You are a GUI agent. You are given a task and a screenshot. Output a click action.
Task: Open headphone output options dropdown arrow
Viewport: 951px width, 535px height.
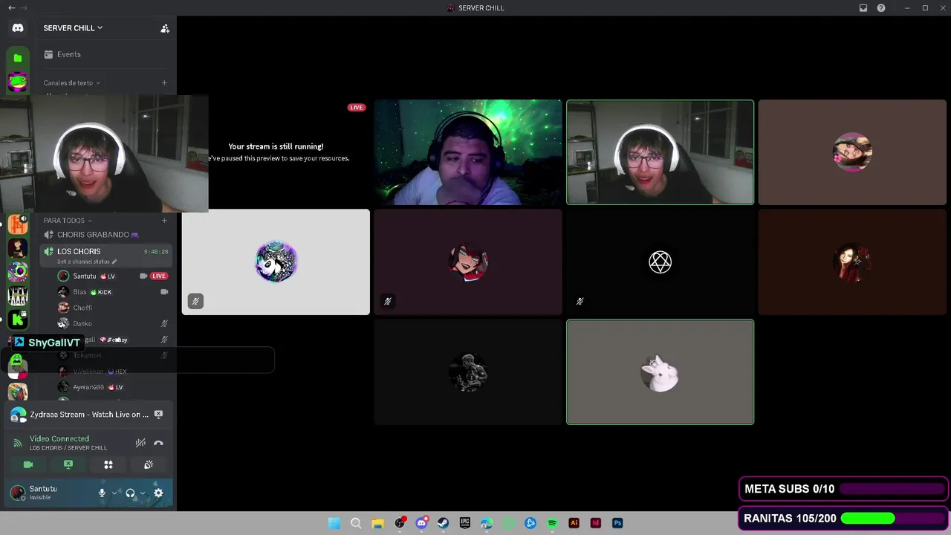[x=143, y=493]
